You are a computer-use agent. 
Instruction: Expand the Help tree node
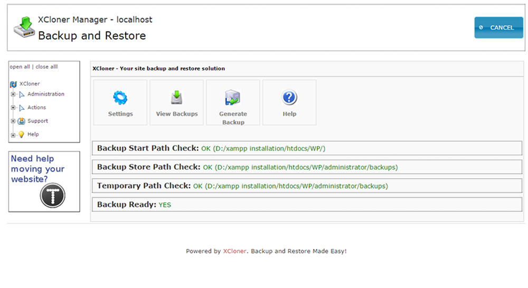pos(13,135)
